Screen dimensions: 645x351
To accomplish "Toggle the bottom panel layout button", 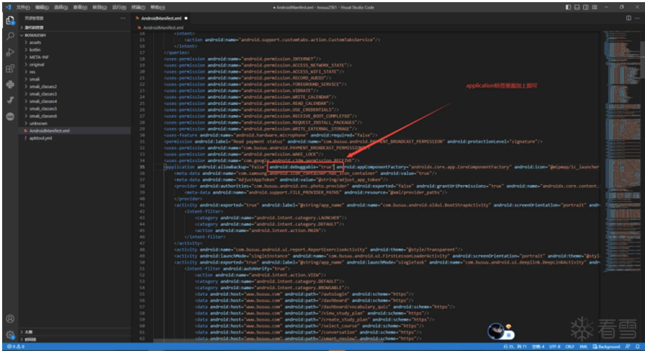I will tap(577, 7).
